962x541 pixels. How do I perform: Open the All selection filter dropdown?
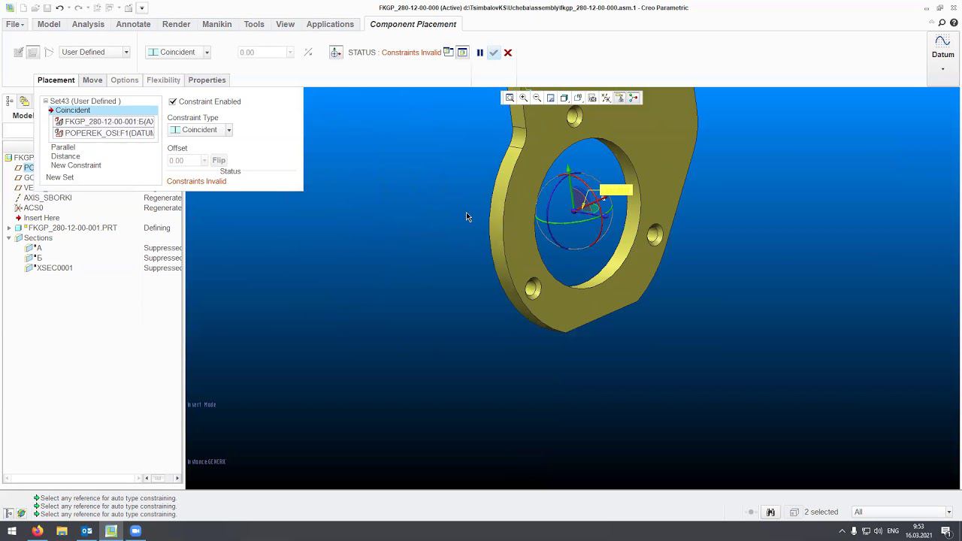point(948,512)
